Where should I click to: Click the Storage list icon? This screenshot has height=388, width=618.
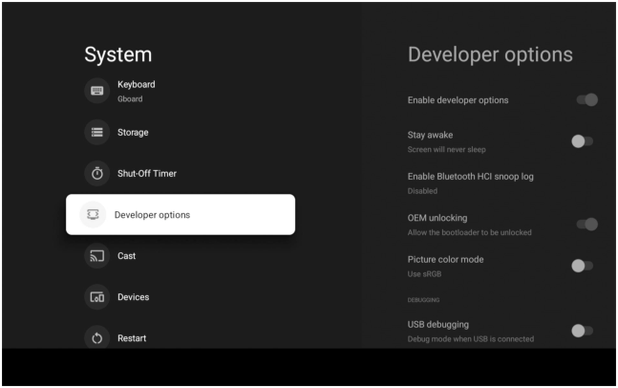[x=97, y=132]
